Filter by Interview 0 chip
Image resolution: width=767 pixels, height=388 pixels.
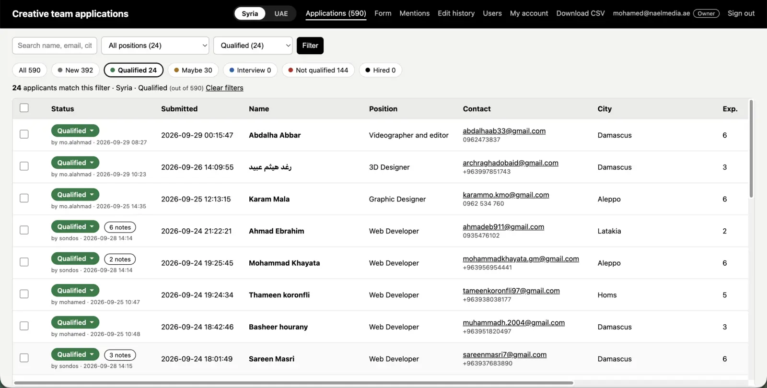[250, 70]
